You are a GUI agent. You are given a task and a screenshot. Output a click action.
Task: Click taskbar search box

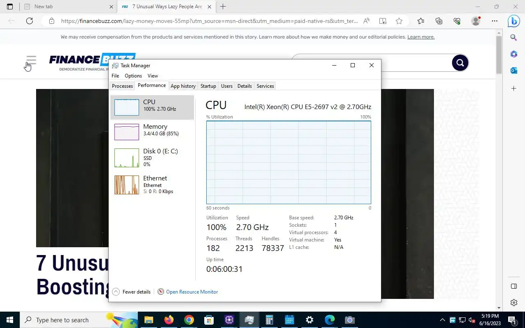coord(79,320)
